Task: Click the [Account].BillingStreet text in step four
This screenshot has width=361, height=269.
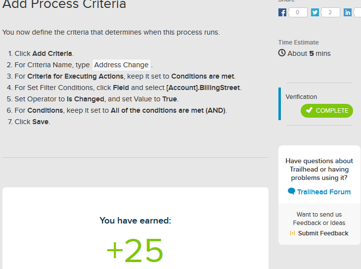Action: coord(203,88)
